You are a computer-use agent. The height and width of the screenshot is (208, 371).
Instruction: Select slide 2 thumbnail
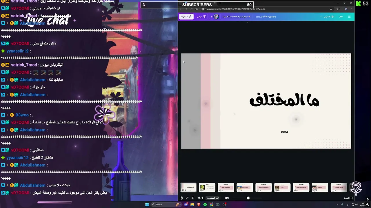(207, 187)
